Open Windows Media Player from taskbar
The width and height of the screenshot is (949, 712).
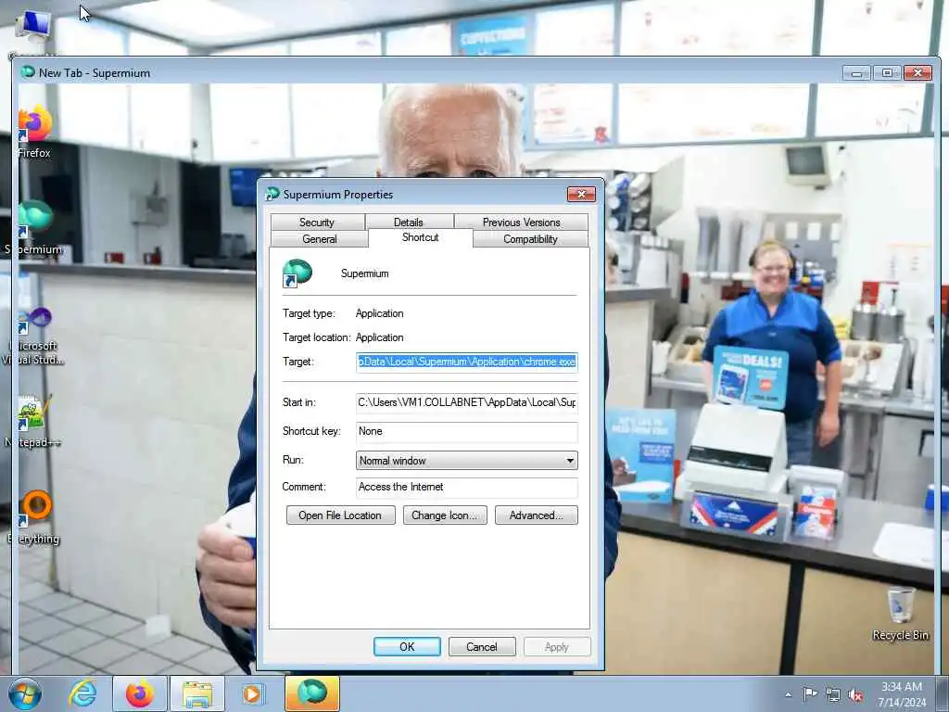pyautogui.click(x=252, y=693)
